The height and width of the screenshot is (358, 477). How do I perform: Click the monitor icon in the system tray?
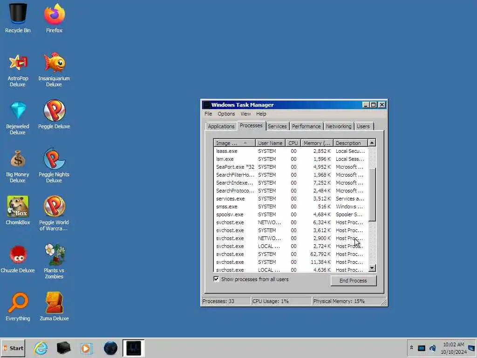coord(421,348)
